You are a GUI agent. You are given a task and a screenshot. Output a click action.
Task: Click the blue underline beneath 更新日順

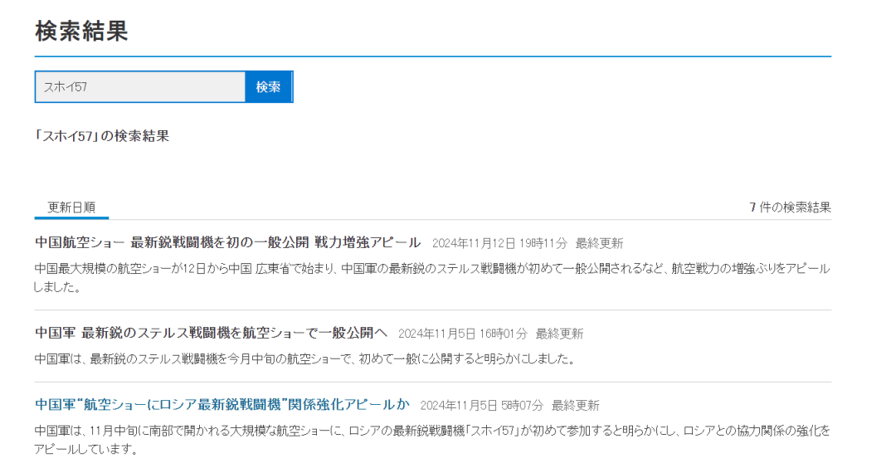point(71,218)
